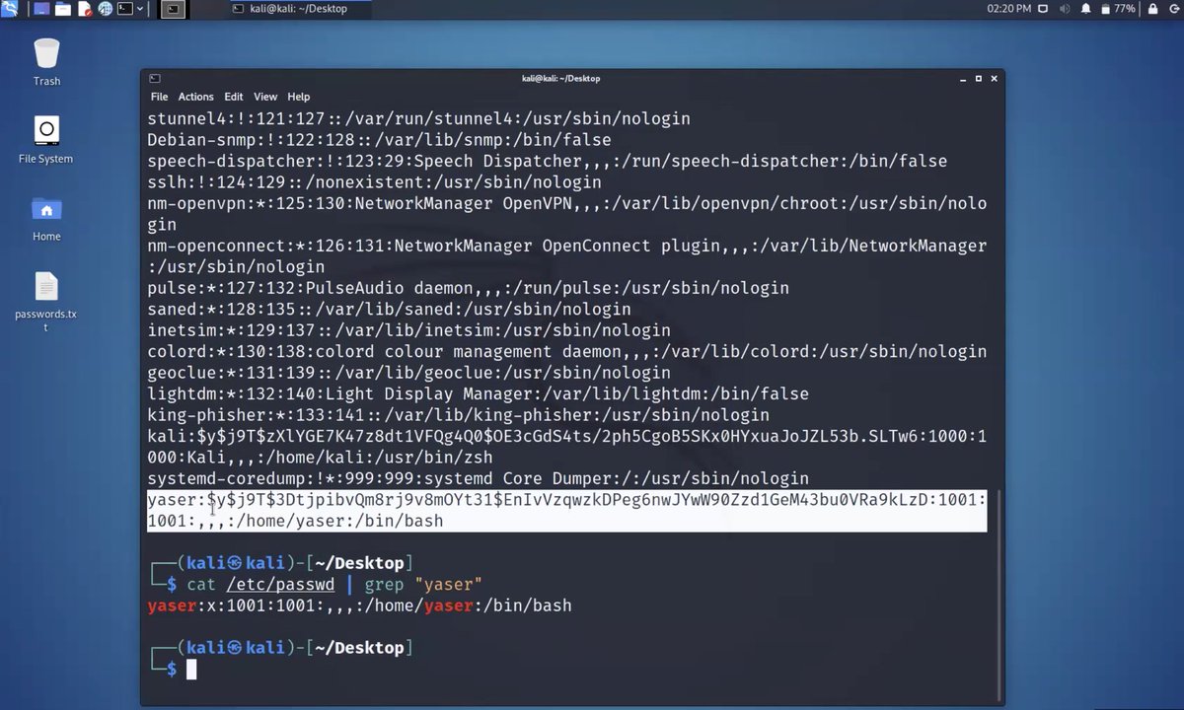
Task: Launch terminal emulator from panel
Action: (125, 9)
